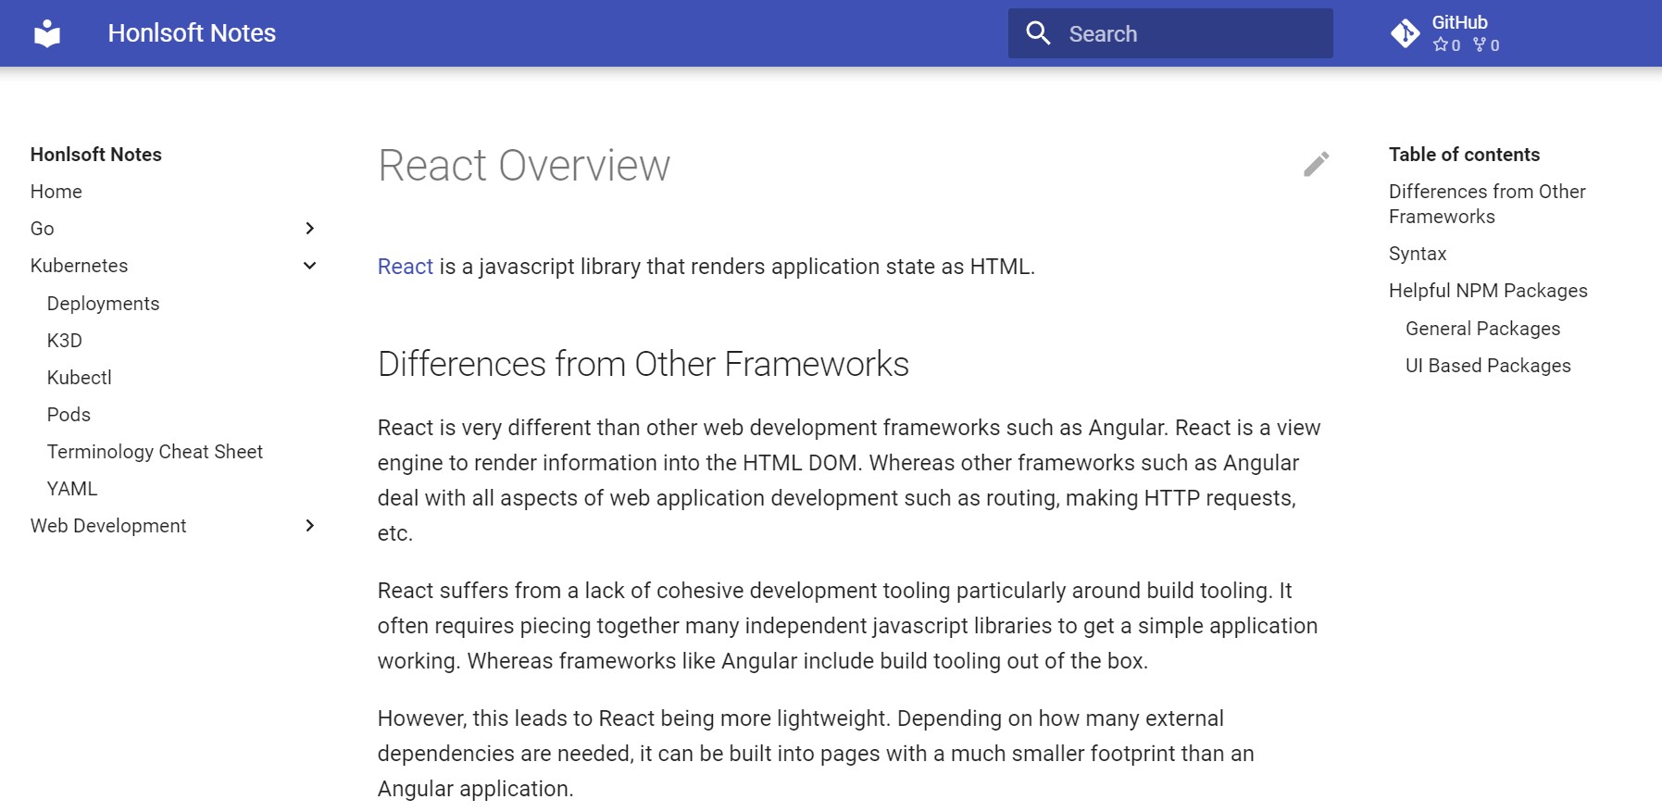Click the Honlsoft Notes header title
This screenshot has height=812, width=1662.
click(192, 33)
